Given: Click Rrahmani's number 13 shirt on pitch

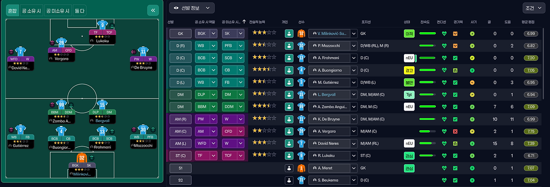Looking at the screenshot, I should coord(103,131).
